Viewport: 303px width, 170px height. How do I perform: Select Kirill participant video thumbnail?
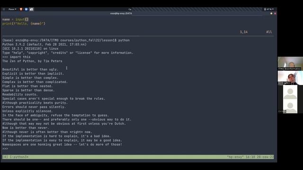[x=290, y=77]
